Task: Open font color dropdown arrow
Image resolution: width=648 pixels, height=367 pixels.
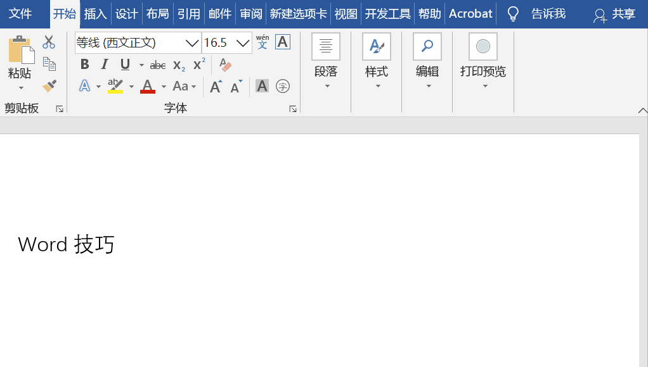Action: tap(164, 87)
